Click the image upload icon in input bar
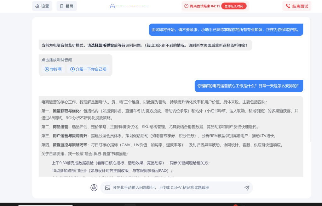 coord(107,188)
